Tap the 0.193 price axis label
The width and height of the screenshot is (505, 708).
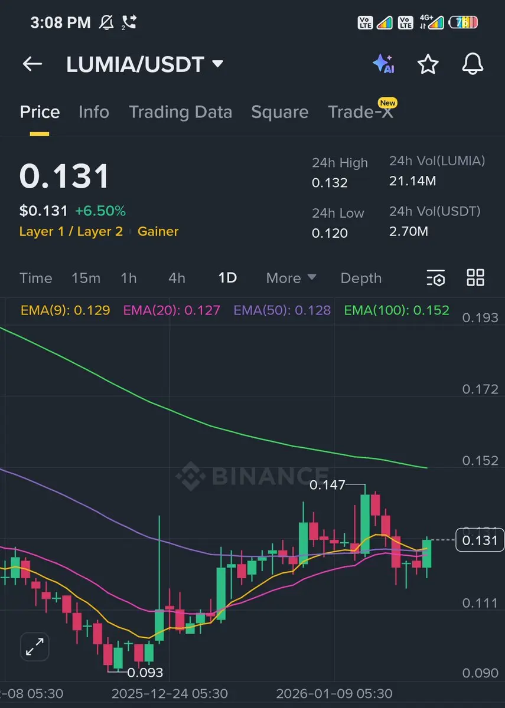pyautogui.click(x=480, y=317)
